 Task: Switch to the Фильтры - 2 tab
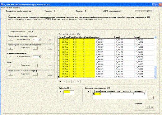[81, 11]
